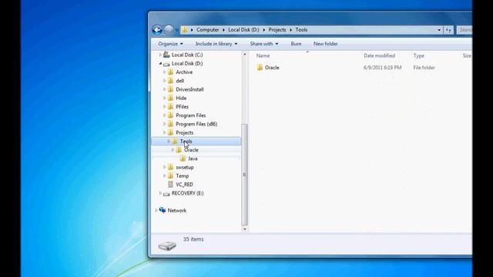Open recent locations dropdown beside Forward button
The width and height of the screenshot is (493, 277).
[176, 30]
